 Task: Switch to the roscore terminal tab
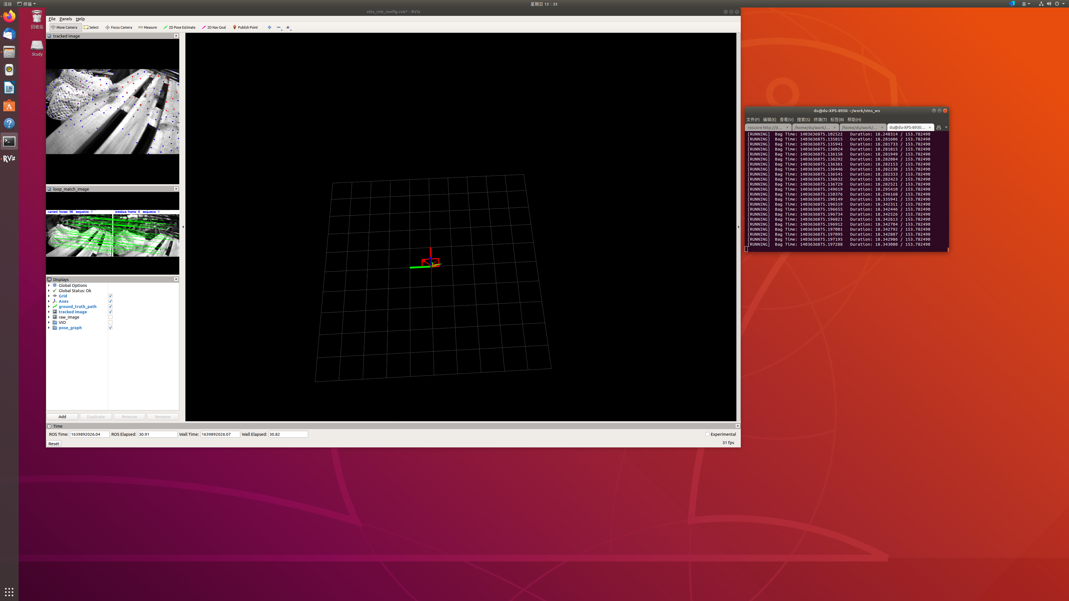click(765, 128)
